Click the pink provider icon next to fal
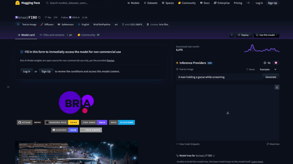The width and height of the screenshot is (293, 164). (276, 63)
